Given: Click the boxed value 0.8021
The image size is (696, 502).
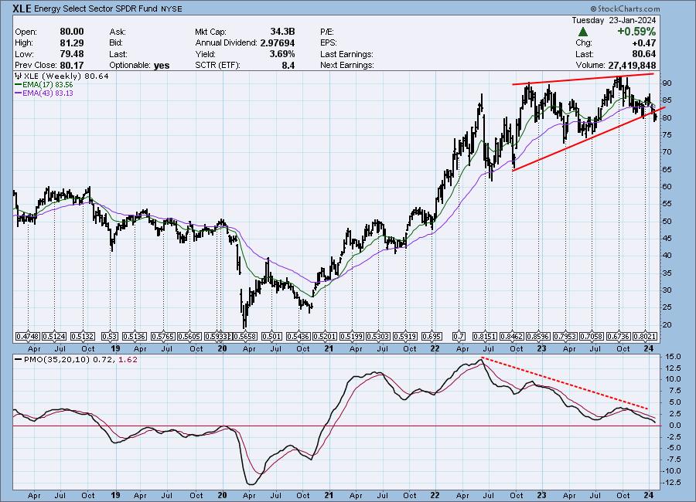Looking at the screenshot, I should (x=646, y=337).
